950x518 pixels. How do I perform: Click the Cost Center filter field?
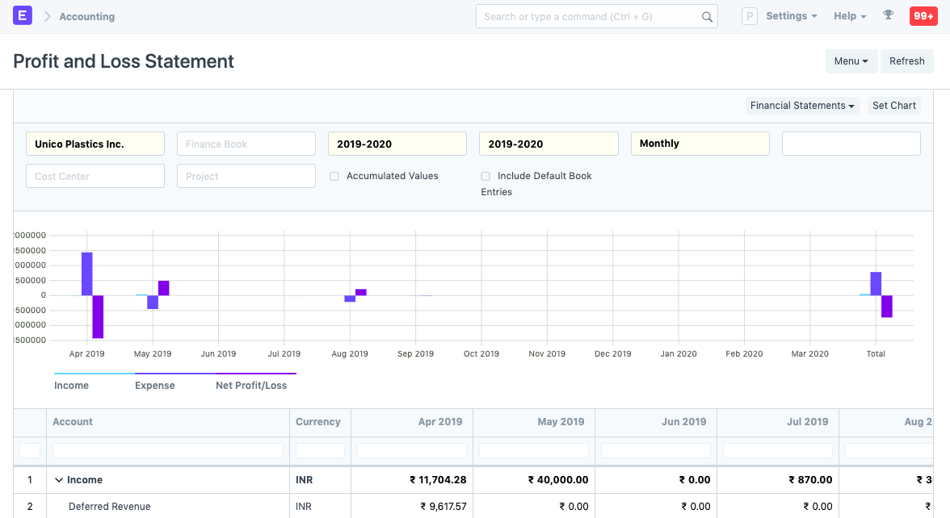(95, 176)
